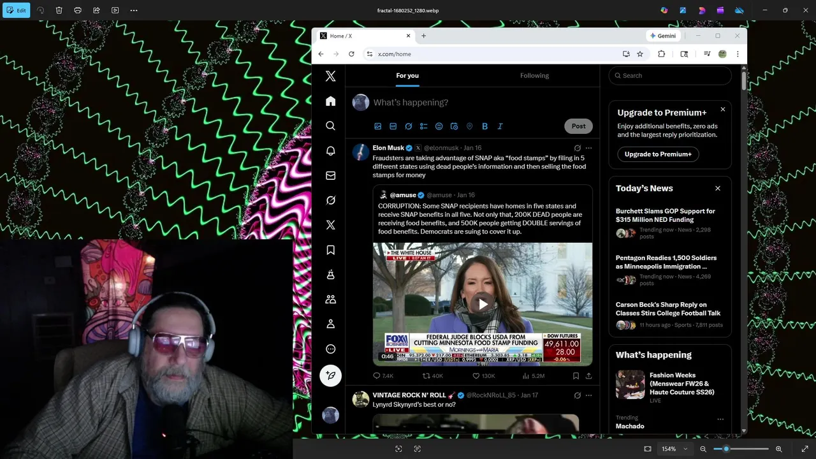This screenshot has width=816, height=459.
Task: Click the Gemini button in Chrome
Action: click(x=662, y=36)
